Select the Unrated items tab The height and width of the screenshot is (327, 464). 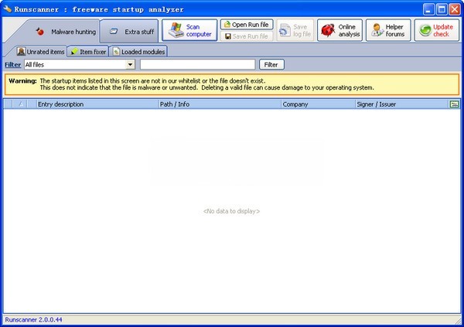pos(41,51)
